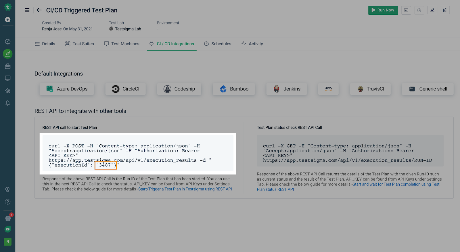Click the schedule calendar icon beside Run Now
Viewport: 460px width, 252px height.
tap(406, 10)
